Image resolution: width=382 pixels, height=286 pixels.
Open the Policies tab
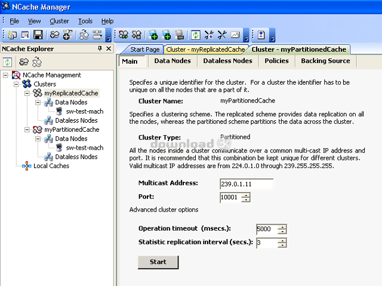(276, 61)
